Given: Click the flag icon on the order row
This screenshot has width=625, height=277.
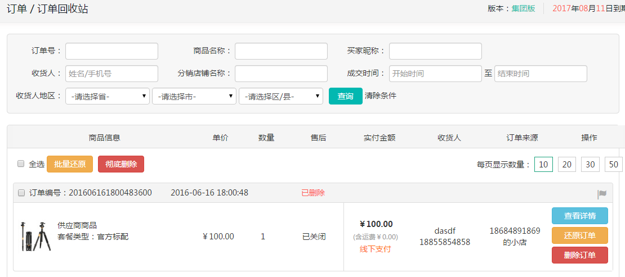Looking at the screenshot, I should 602,194.
